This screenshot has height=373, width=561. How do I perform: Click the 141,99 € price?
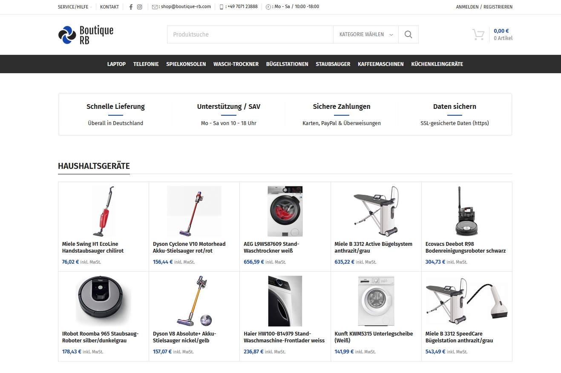(344, 352)
